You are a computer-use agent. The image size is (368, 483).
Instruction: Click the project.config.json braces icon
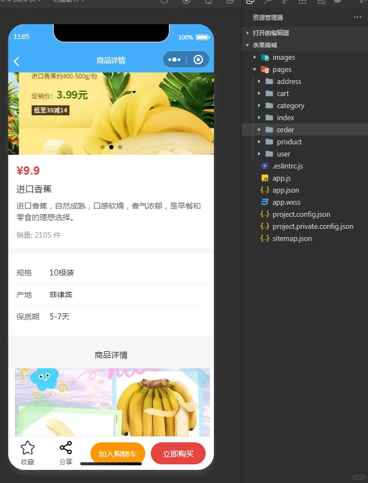coord(264,214)
